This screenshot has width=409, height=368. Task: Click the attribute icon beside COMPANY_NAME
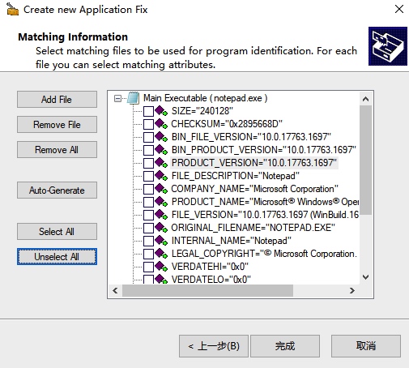tap(161, 189)
